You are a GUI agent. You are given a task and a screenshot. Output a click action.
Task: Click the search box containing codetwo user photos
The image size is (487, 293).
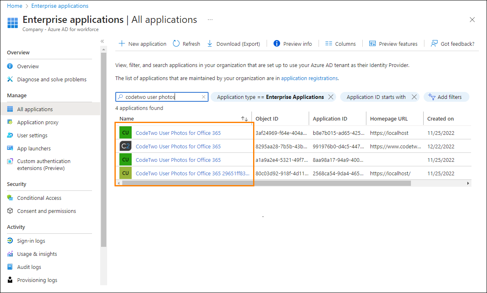click(162, 97)
